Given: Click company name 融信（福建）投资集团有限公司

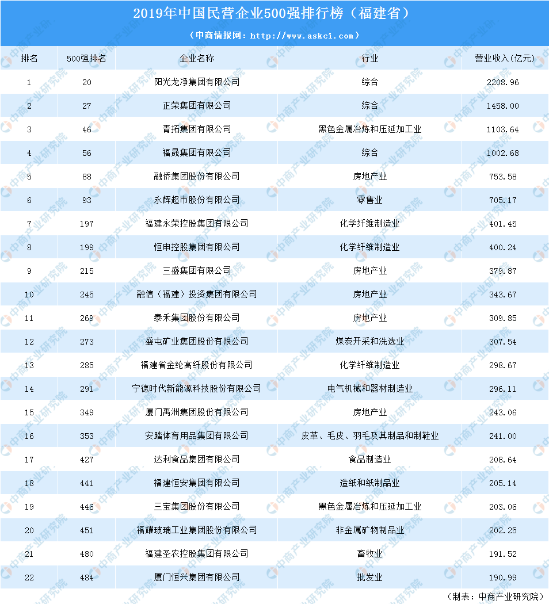Looking at the screenshot, I should (196, 295).
